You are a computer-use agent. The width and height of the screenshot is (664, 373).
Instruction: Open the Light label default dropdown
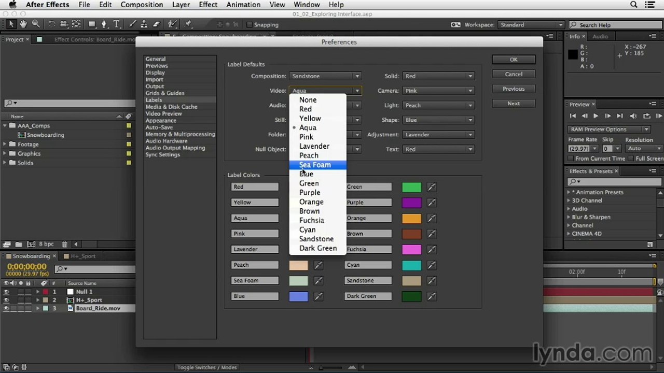[x=438, y=105]
